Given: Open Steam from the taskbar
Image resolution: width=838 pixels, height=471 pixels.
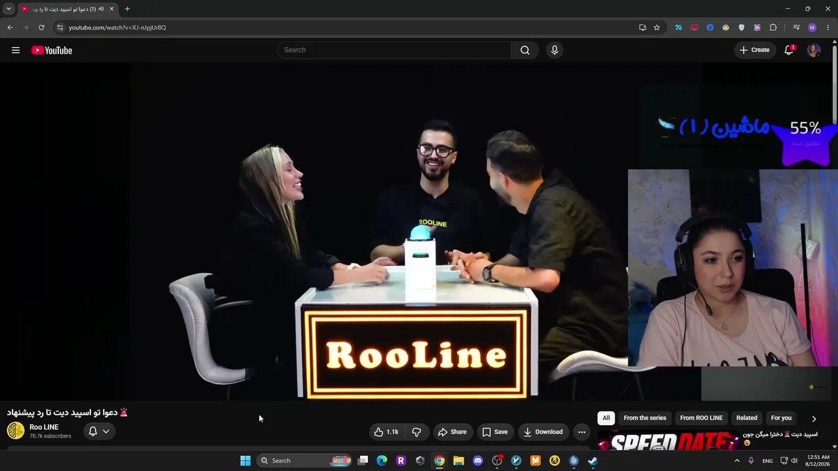Looking at the screenshot, I should 592,461.
